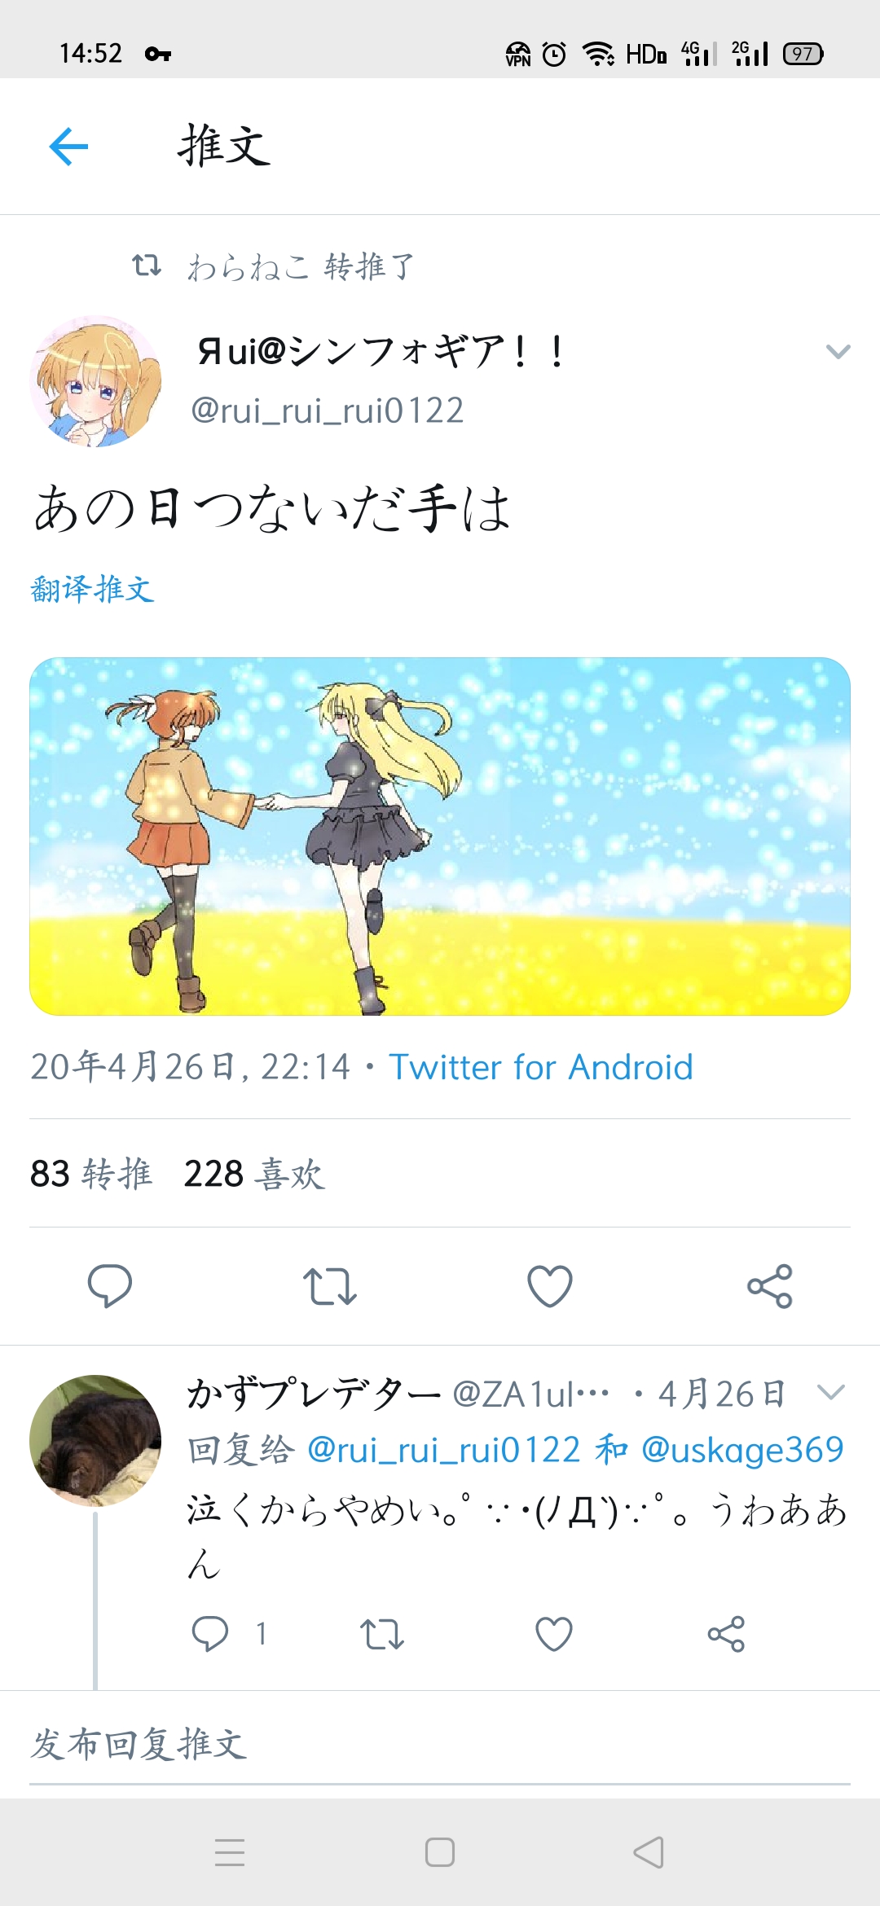Screen dimensions: 880x1906
Task: Share the main tweet via share icon
Action: [x=770, y=1286]
